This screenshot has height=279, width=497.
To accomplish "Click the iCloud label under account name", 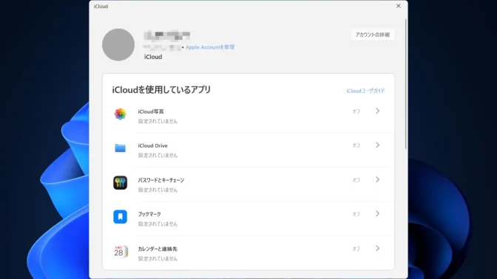I will click(153, 57).
